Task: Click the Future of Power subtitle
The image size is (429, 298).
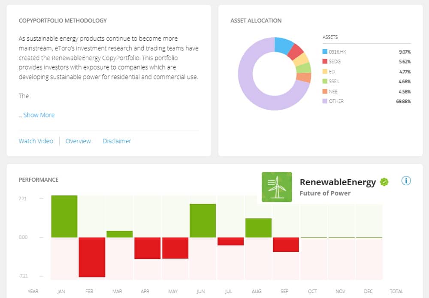Action: (x=325, y=193)
